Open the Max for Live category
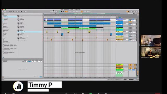This screenshot has width=167, height=94. click(6, 32)
